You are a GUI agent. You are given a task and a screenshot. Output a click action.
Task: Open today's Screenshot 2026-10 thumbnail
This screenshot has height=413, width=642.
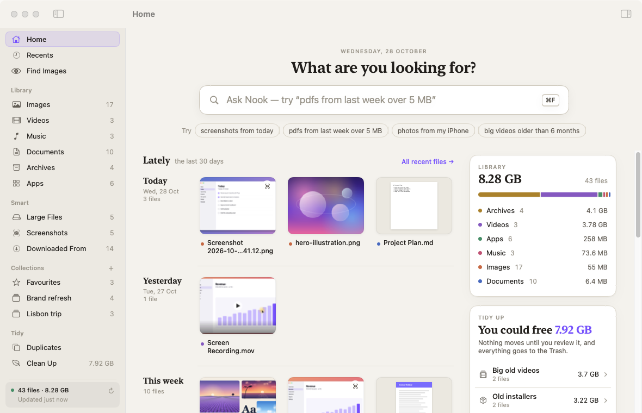(237, 205)
